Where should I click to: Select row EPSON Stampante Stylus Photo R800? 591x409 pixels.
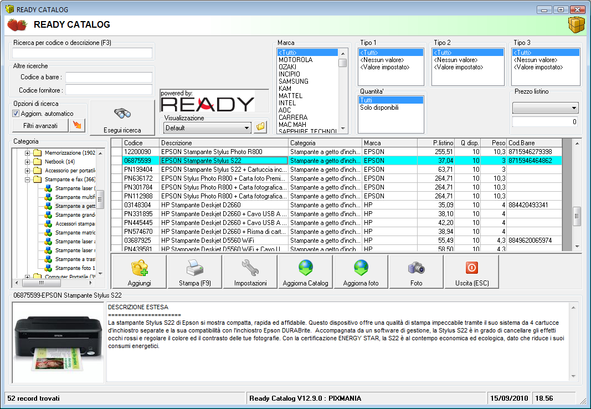point(337,152)
